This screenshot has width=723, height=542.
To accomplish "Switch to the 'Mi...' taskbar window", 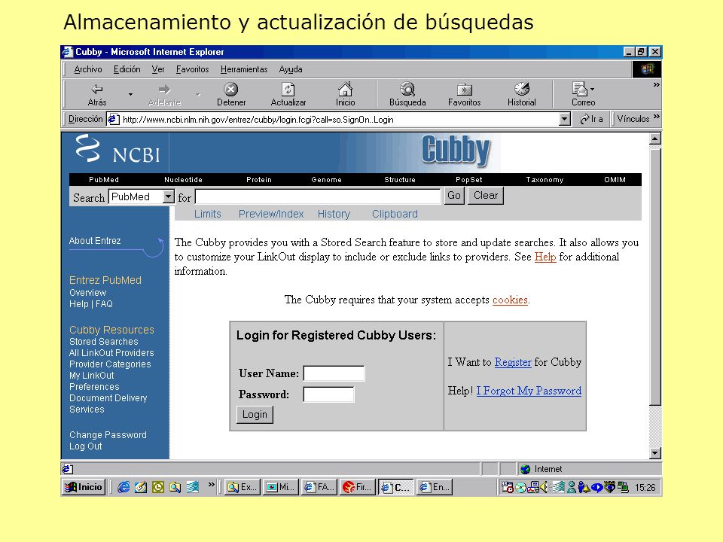I will pos(280,487).
